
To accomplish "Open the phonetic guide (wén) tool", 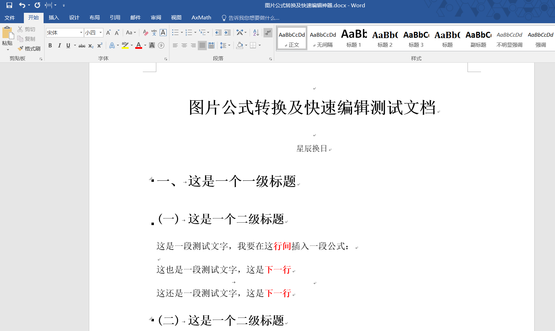I will pyautogui.click(x=154, y=33).
